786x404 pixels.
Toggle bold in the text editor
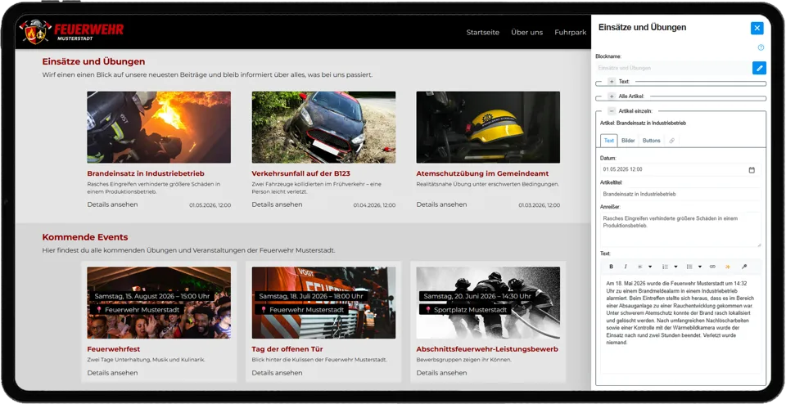click(611, 267)
